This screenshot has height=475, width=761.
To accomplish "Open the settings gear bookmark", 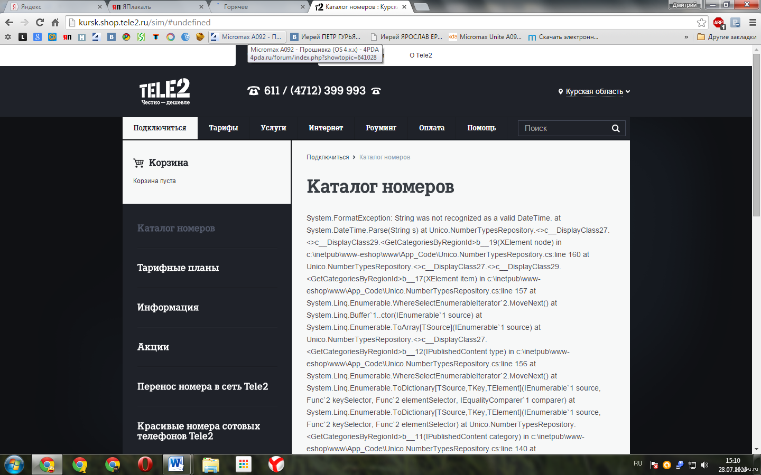I will click(x=7, y=37).
